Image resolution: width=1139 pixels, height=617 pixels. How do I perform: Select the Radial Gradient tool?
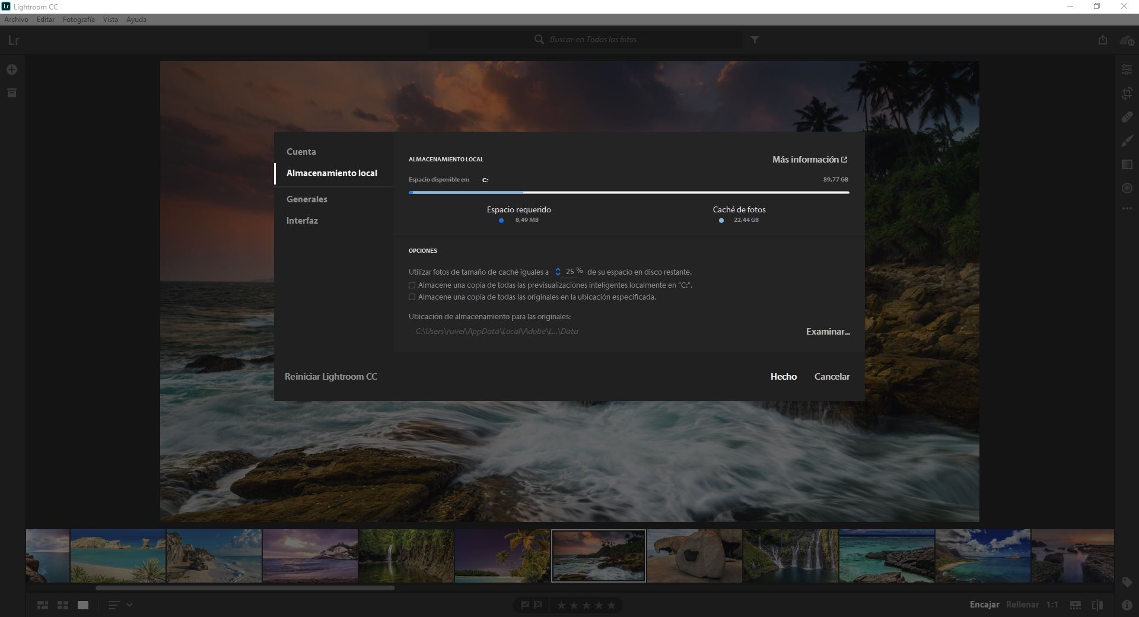1127,188
